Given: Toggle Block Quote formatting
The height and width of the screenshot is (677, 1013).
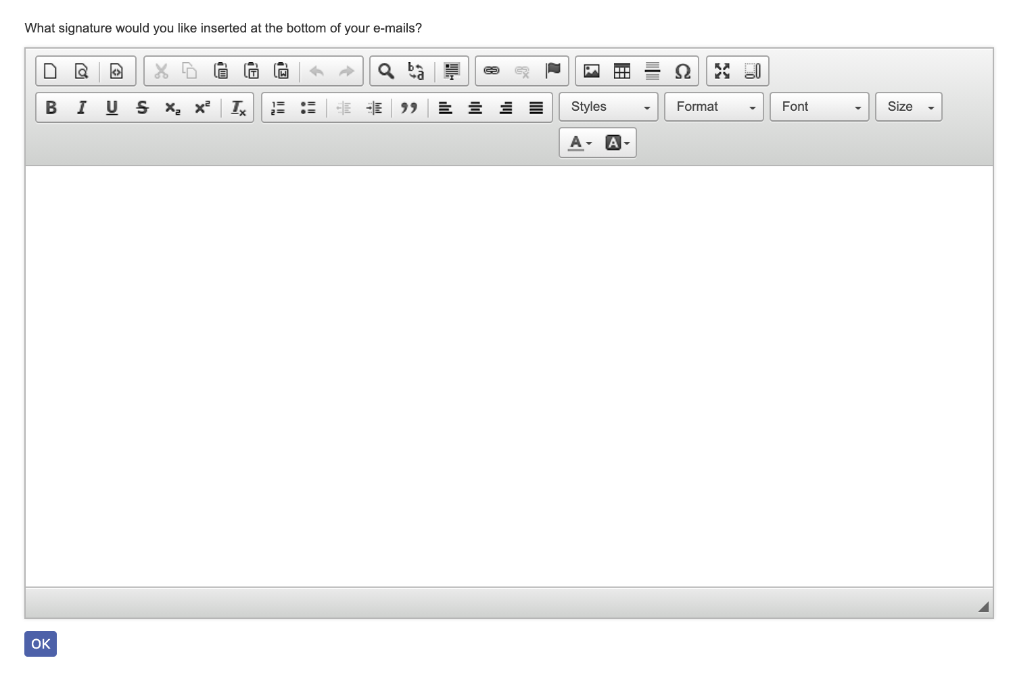Looking at the screenshot, I should [x=408, y=107].
